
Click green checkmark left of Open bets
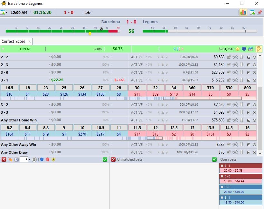pos(214,159)
